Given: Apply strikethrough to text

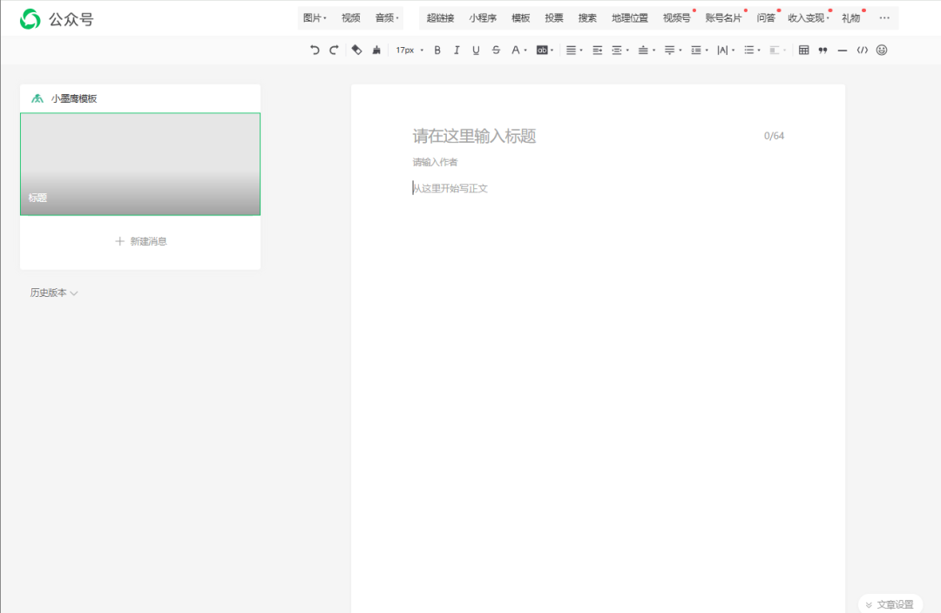Looking at the screenshot, I should [x=496, y=51].
